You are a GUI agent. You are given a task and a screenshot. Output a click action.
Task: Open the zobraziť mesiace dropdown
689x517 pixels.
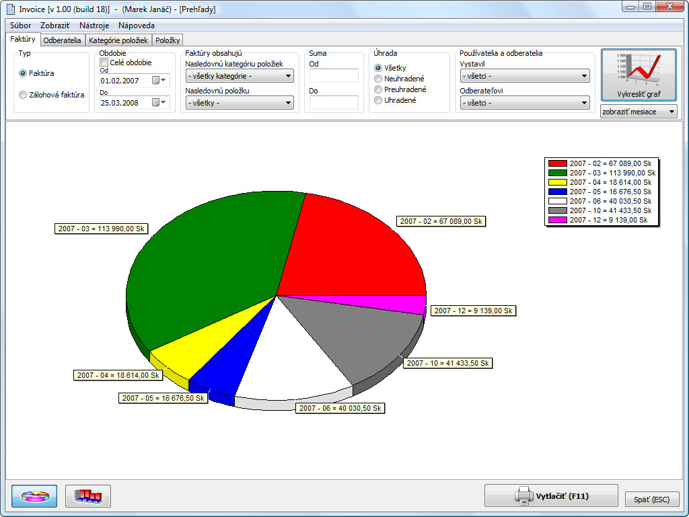coord(639,112)
